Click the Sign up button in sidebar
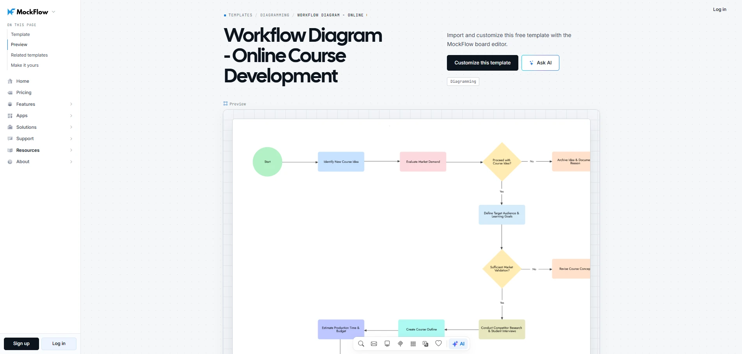The height and width of the screenshot is (354, 742). pyautogui.click(x=21, y=344)
